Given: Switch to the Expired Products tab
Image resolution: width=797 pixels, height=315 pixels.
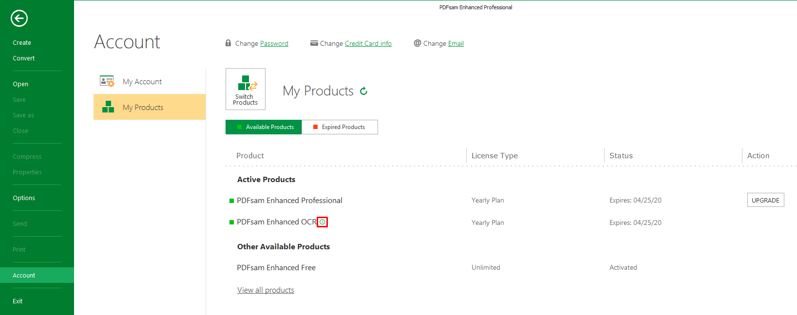Looking at the screenshot, I should 340,127.
